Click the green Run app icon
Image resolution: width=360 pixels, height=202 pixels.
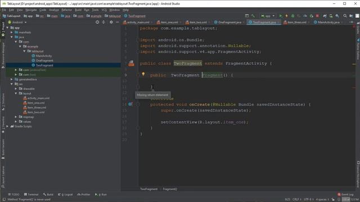tap(281, 16)
